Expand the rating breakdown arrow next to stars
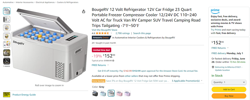 click(111, 33)
